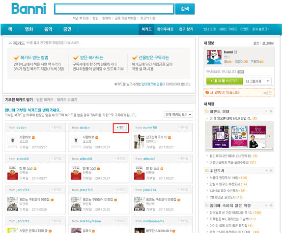Click the plus icon for 폴더에 속하지 않은 책장
The image size is (285, 233).
pos(266,205)
